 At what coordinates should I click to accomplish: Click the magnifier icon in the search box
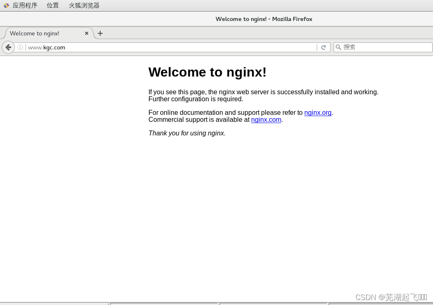click(338, 47)
